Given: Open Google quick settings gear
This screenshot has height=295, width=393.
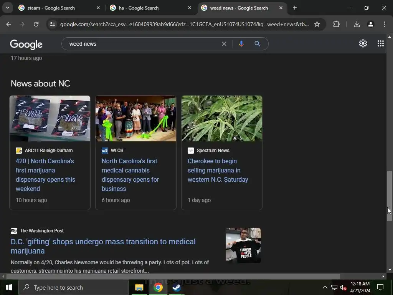Looking at the screenshot, I should (363, 44).
